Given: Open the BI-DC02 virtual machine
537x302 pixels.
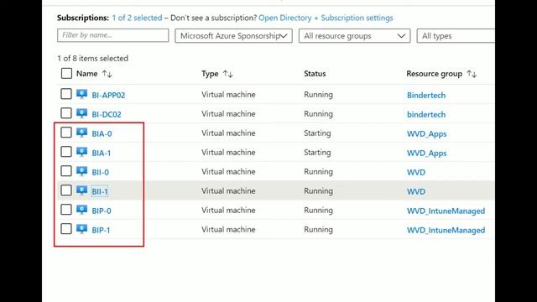Looking at the screenshot, I should (107, 114).
